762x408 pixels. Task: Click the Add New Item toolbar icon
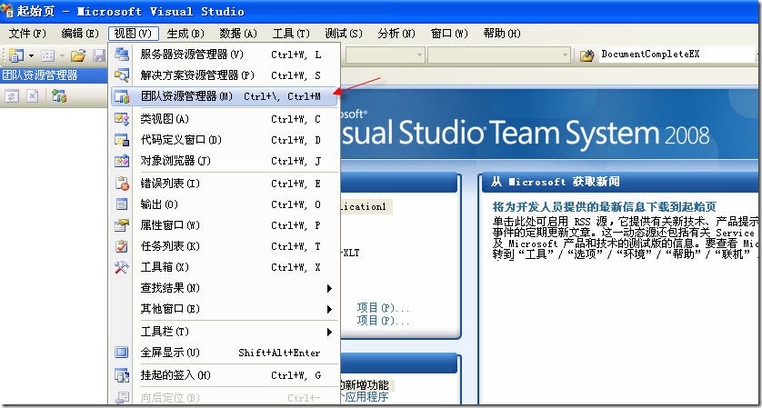click(x=47, y=55)
